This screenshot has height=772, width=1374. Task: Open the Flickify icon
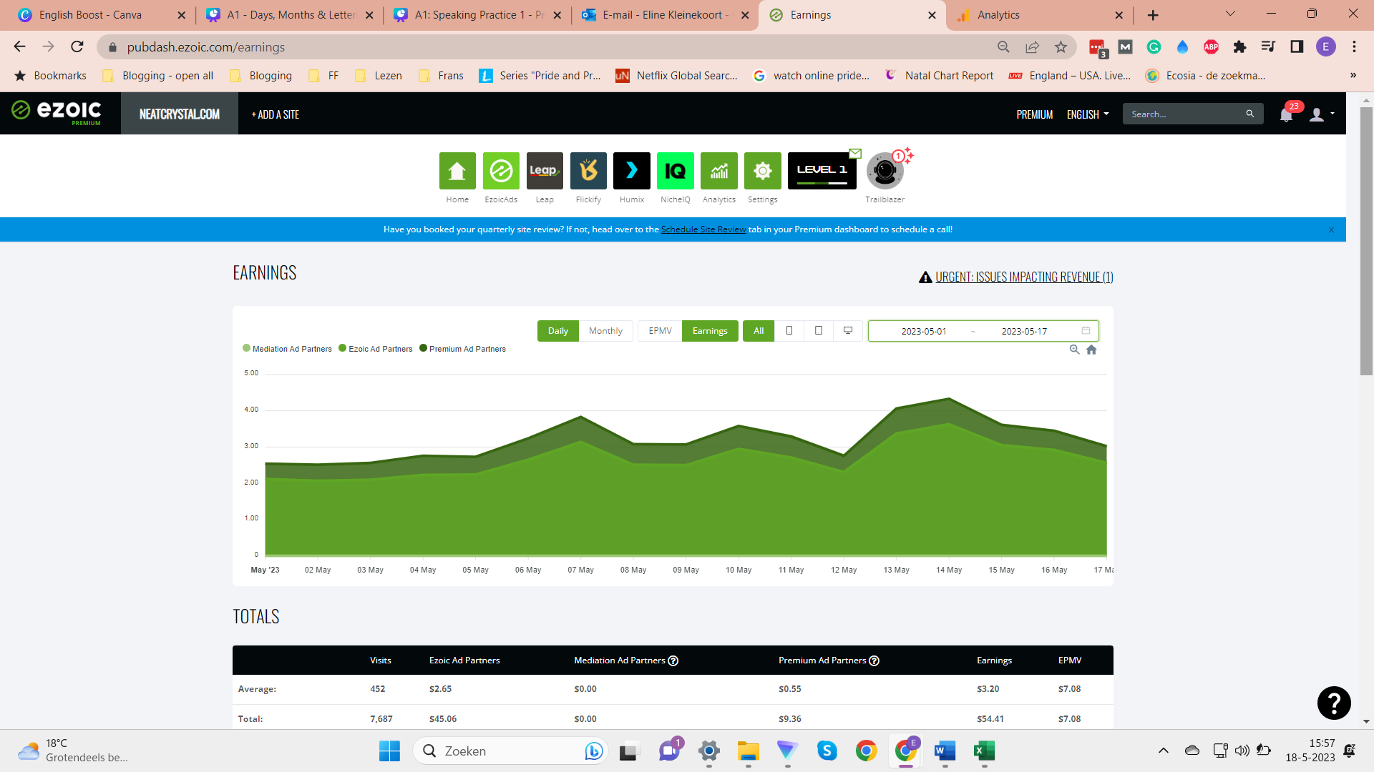[588, 170]
